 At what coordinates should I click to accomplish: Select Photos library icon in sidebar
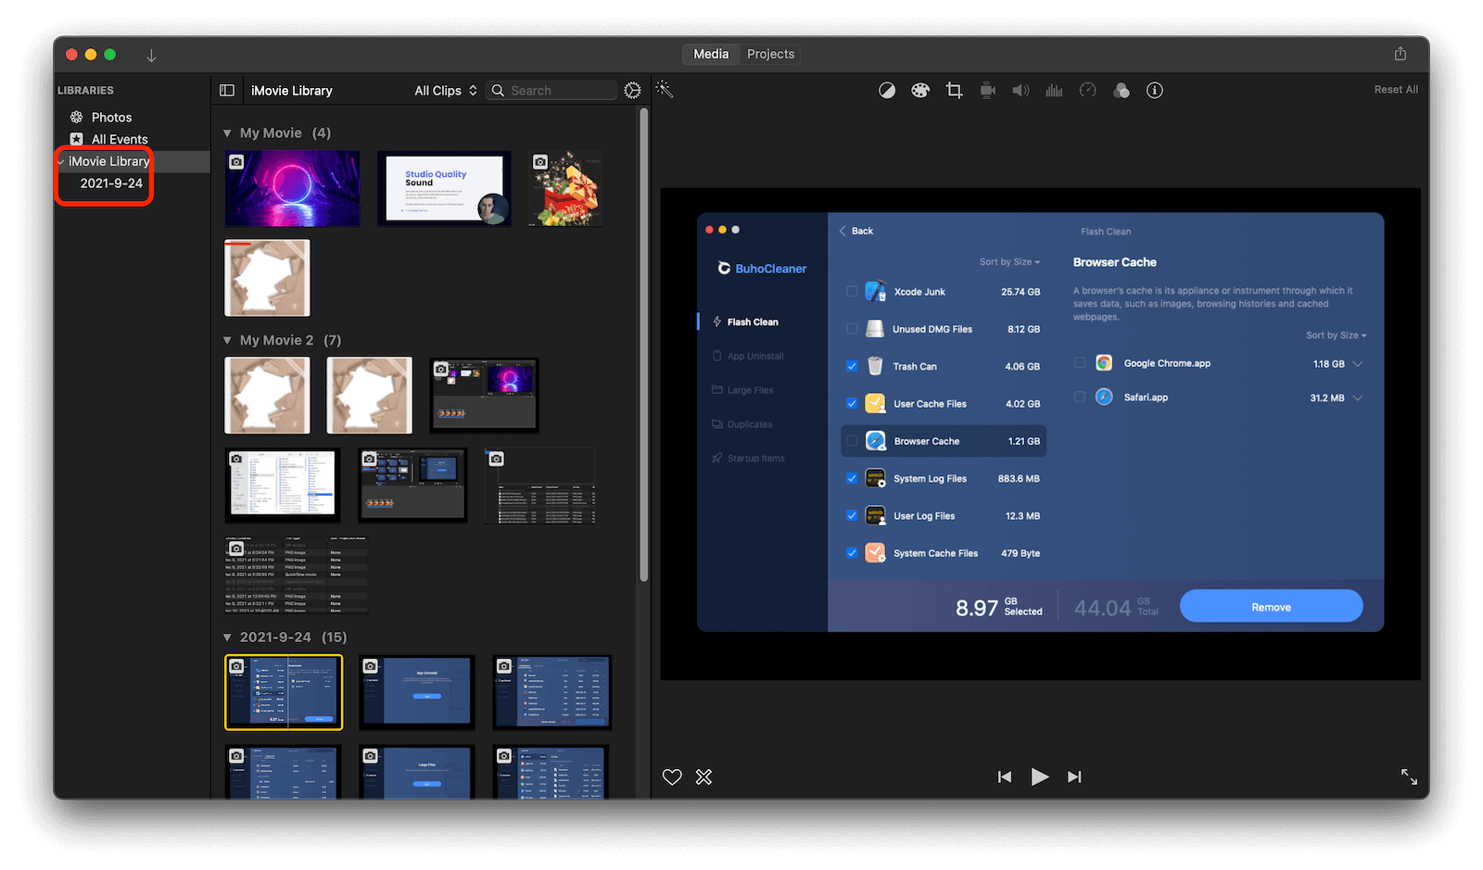click(x=77, y=117)
